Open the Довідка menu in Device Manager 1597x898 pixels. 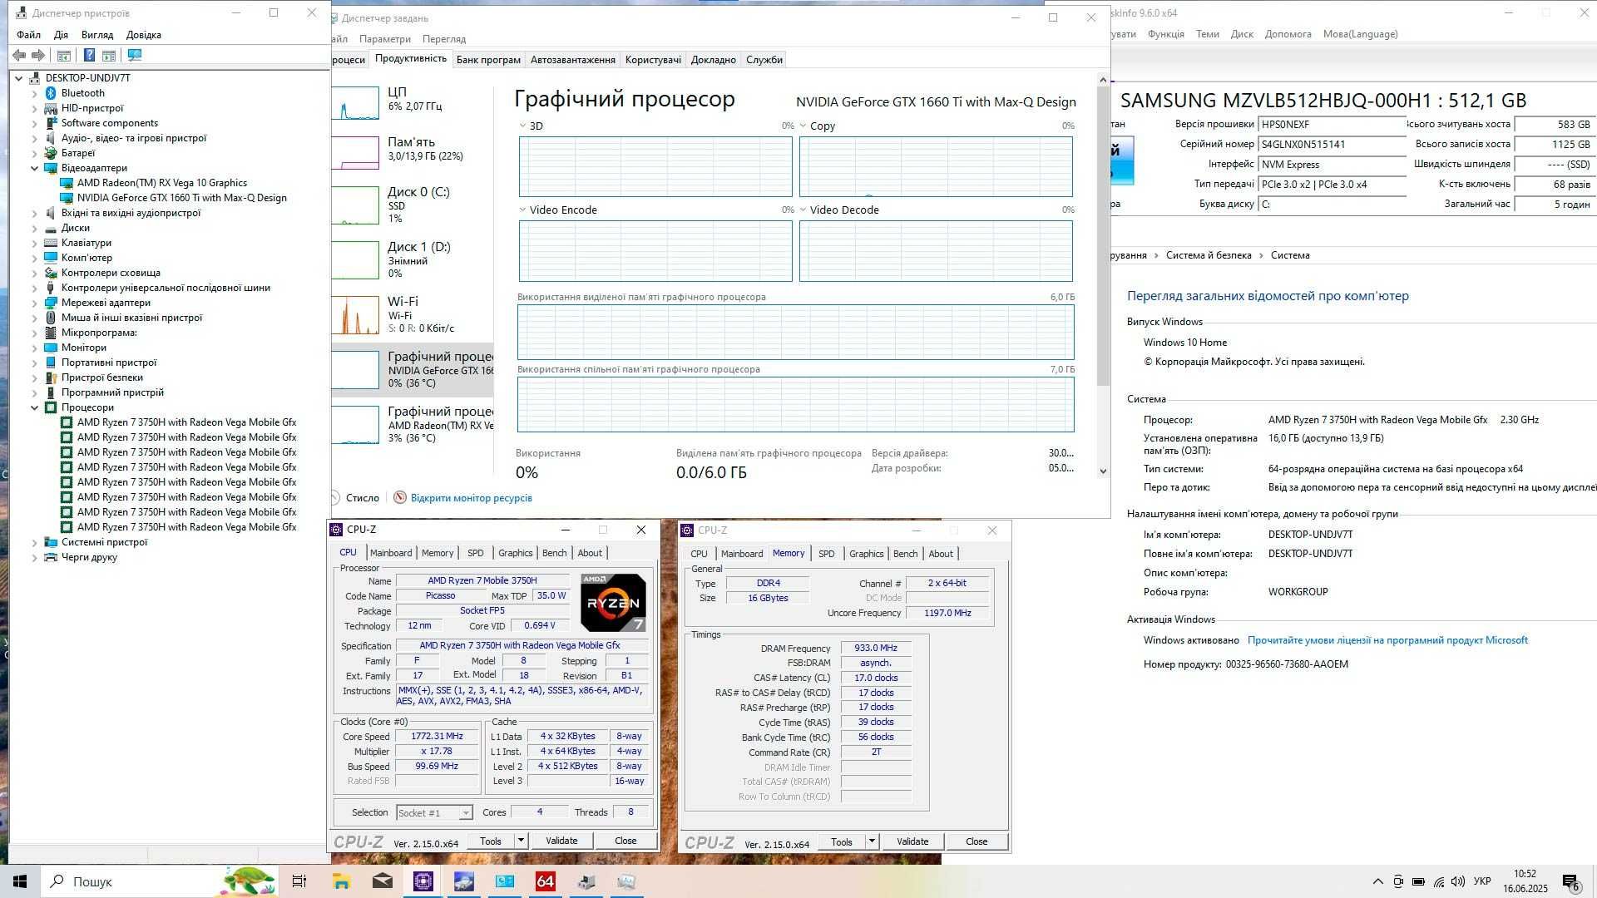(x=144, y=35)
